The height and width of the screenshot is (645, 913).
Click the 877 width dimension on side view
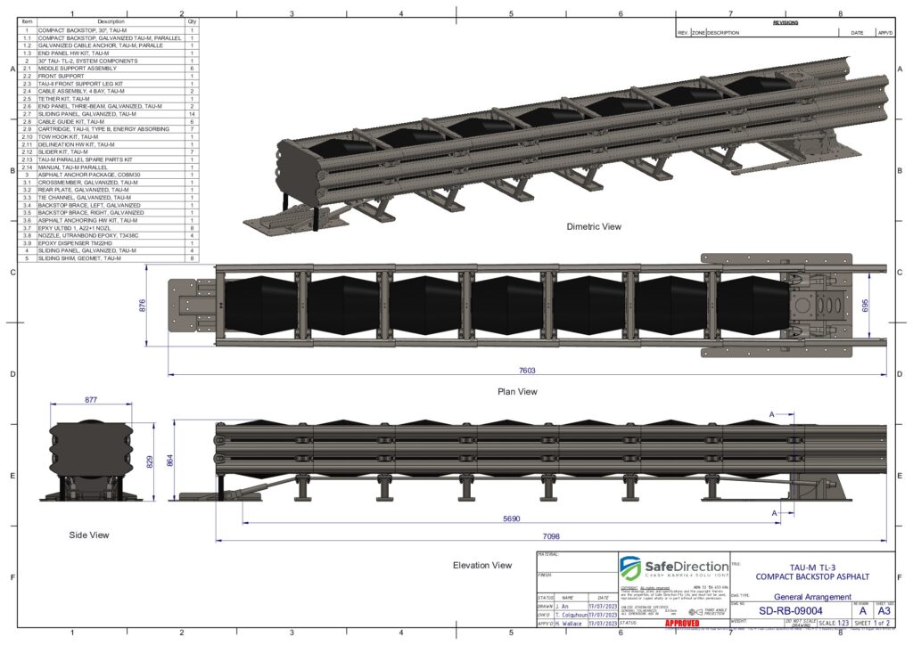point(91,400)
